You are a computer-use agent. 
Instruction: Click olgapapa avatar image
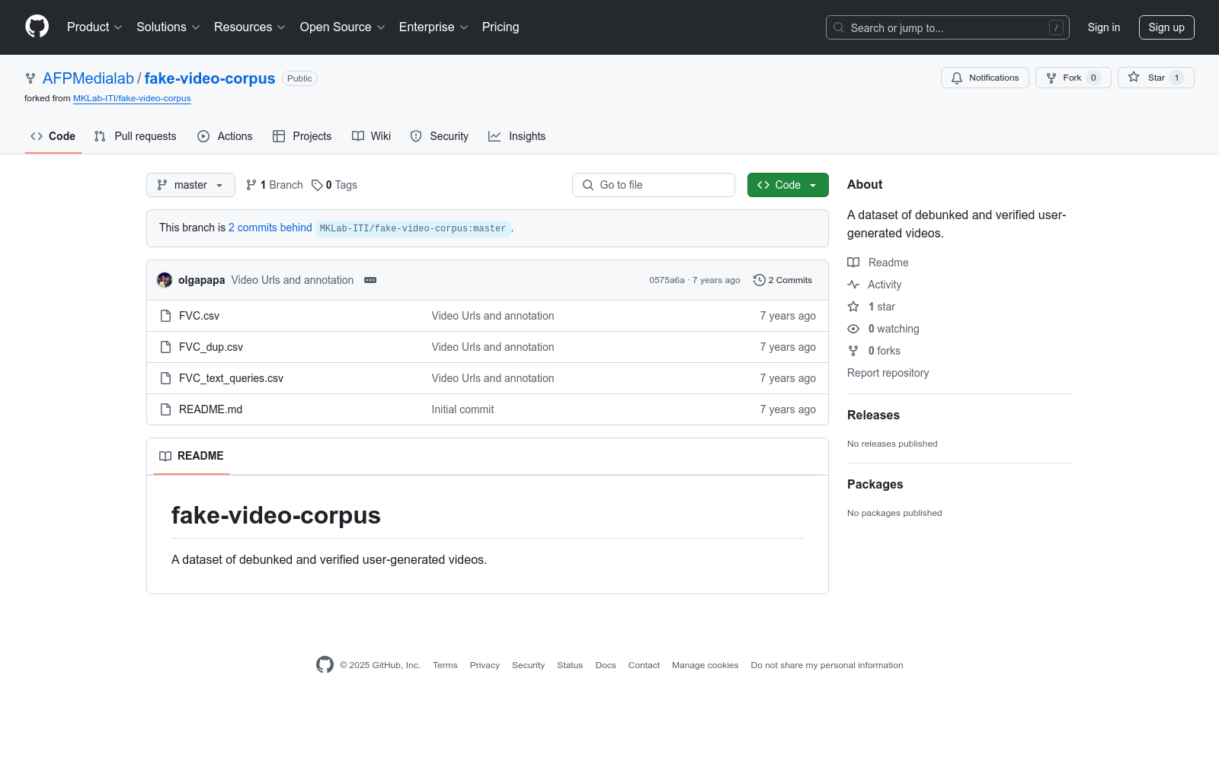165,280
